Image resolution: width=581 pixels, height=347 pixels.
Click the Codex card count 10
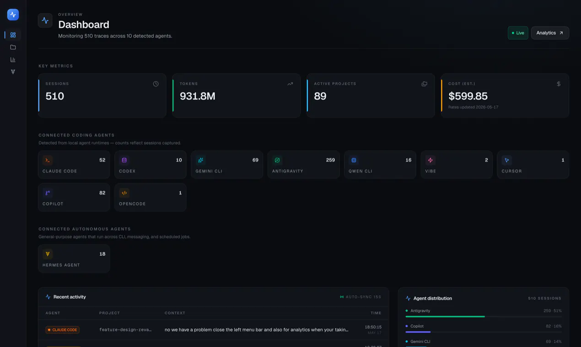[179, 160]
